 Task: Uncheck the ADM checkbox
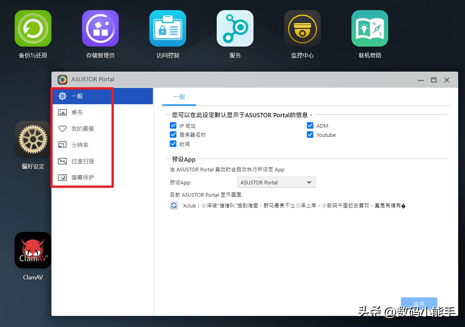click(310, 125)
